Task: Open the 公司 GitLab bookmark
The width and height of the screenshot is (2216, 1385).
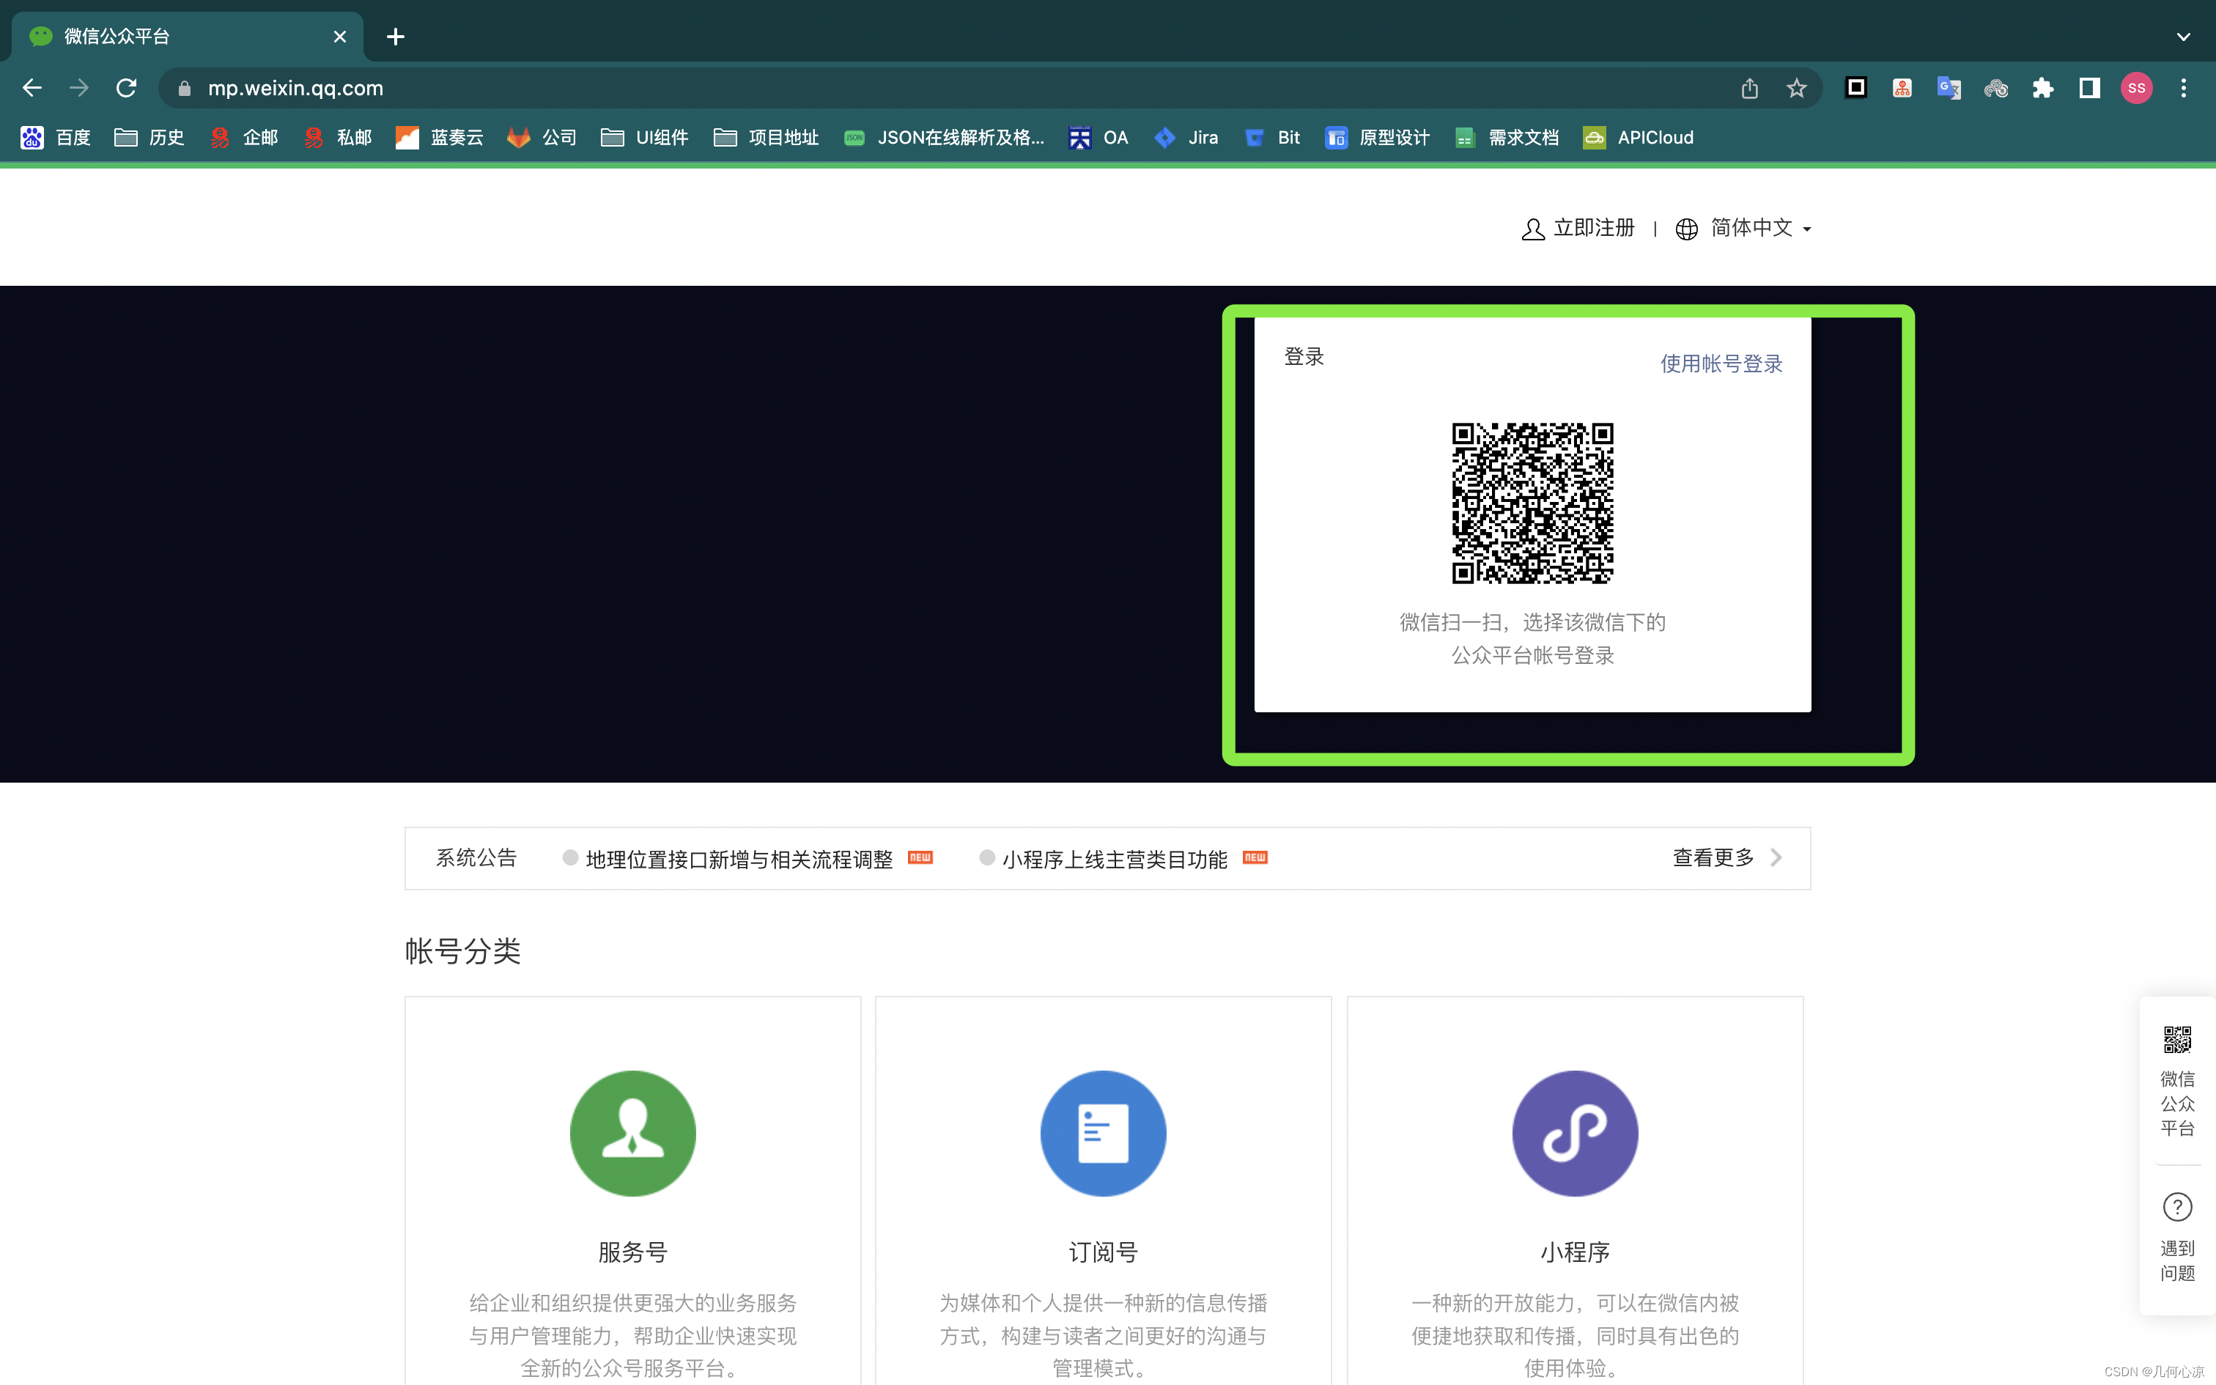Action: click(542, 138)
